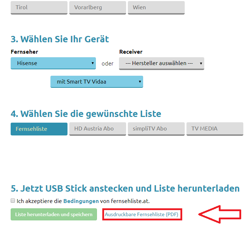Open Ausdruckbare Fernsehliste (PDF) link
249x230 pixels.
coord(141,215)
